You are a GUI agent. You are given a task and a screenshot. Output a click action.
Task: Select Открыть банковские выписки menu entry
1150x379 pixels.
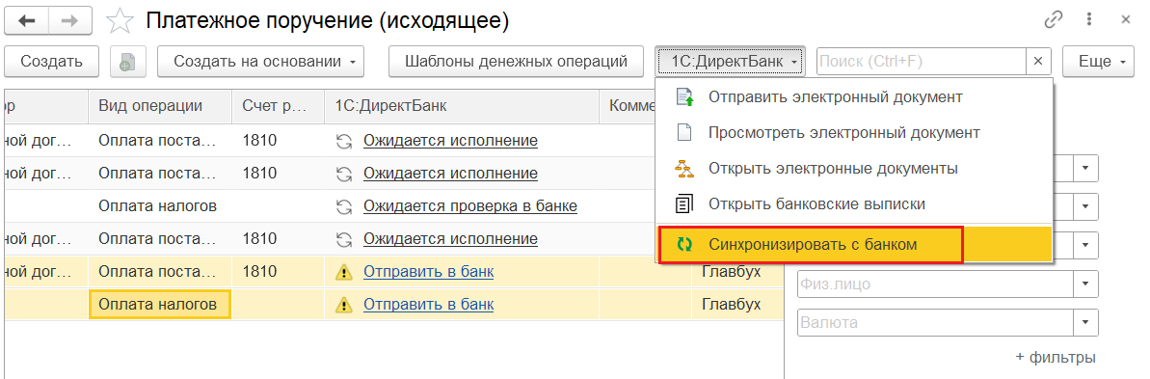854,203
